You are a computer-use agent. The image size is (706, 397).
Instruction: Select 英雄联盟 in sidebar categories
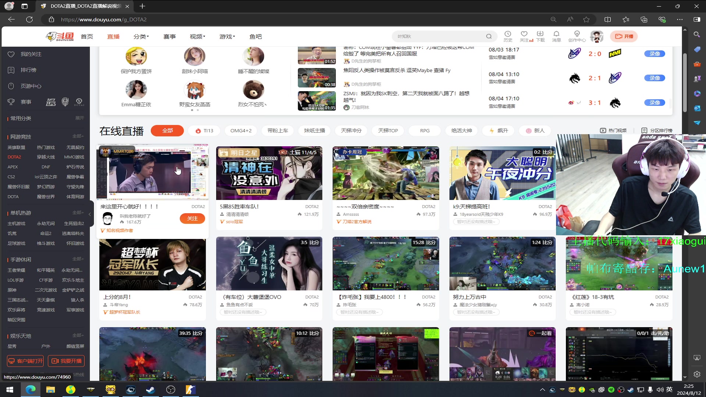17,147
